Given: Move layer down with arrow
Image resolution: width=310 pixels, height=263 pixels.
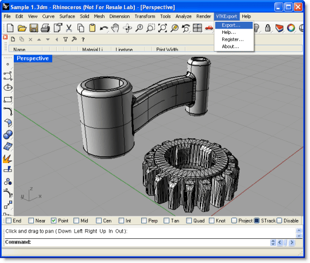Looking at the screenshot, I should (48, 40).
